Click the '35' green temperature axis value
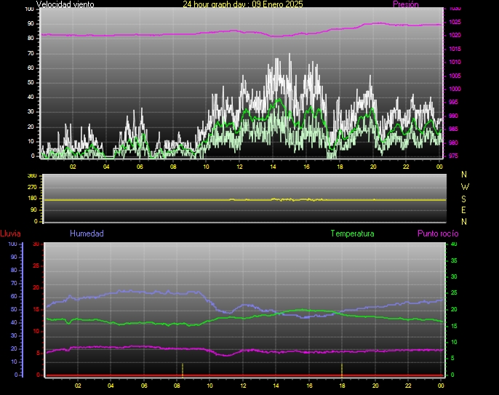This screenshot has height=395, width=499. [454, 260]
